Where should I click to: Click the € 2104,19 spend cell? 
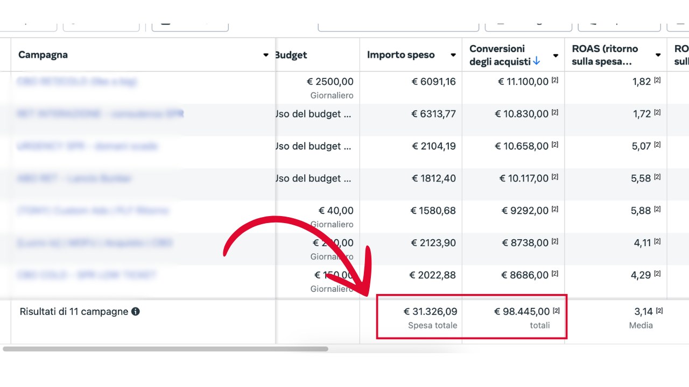434,146
